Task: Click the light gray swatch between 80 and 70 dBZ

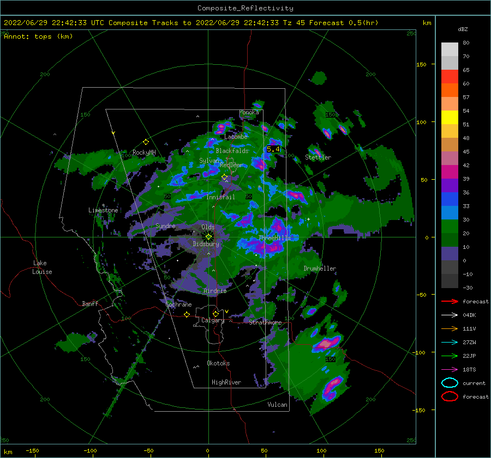Action: click(450, 49)
